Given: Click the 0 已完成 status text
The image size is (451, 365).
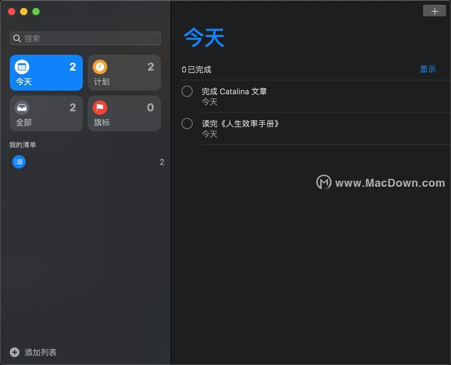Looking at the screenshot, I should (196, 69).
